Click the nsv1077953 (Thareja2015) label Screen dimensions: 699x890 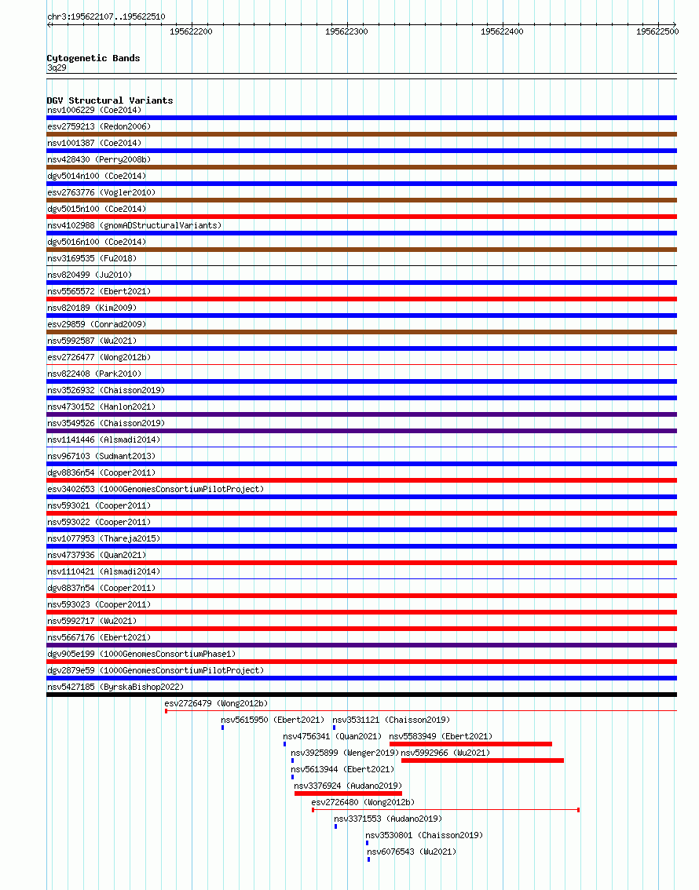point(104,538)
